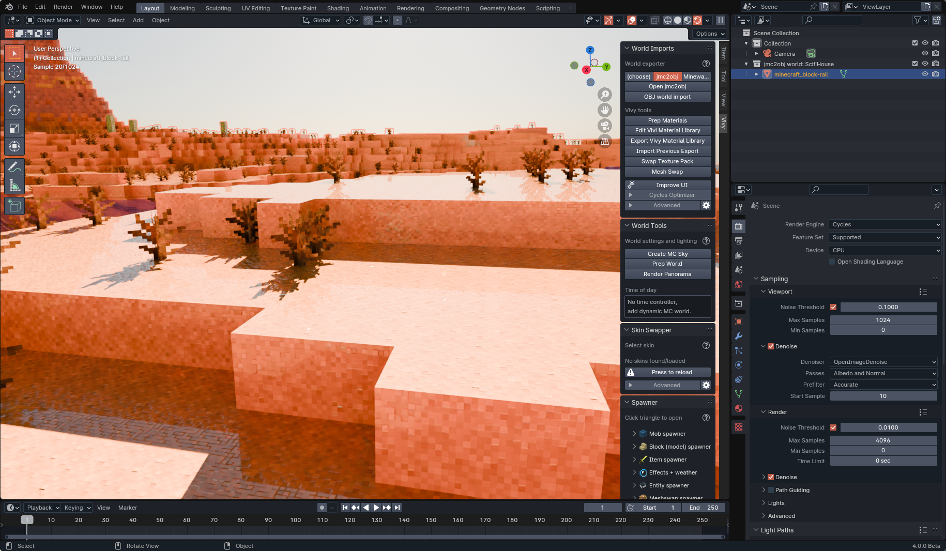Image resolution: width=946 pixels, height=551 pixels.
Task: Set the current frame field to a new value
Action: pos(603,508)
